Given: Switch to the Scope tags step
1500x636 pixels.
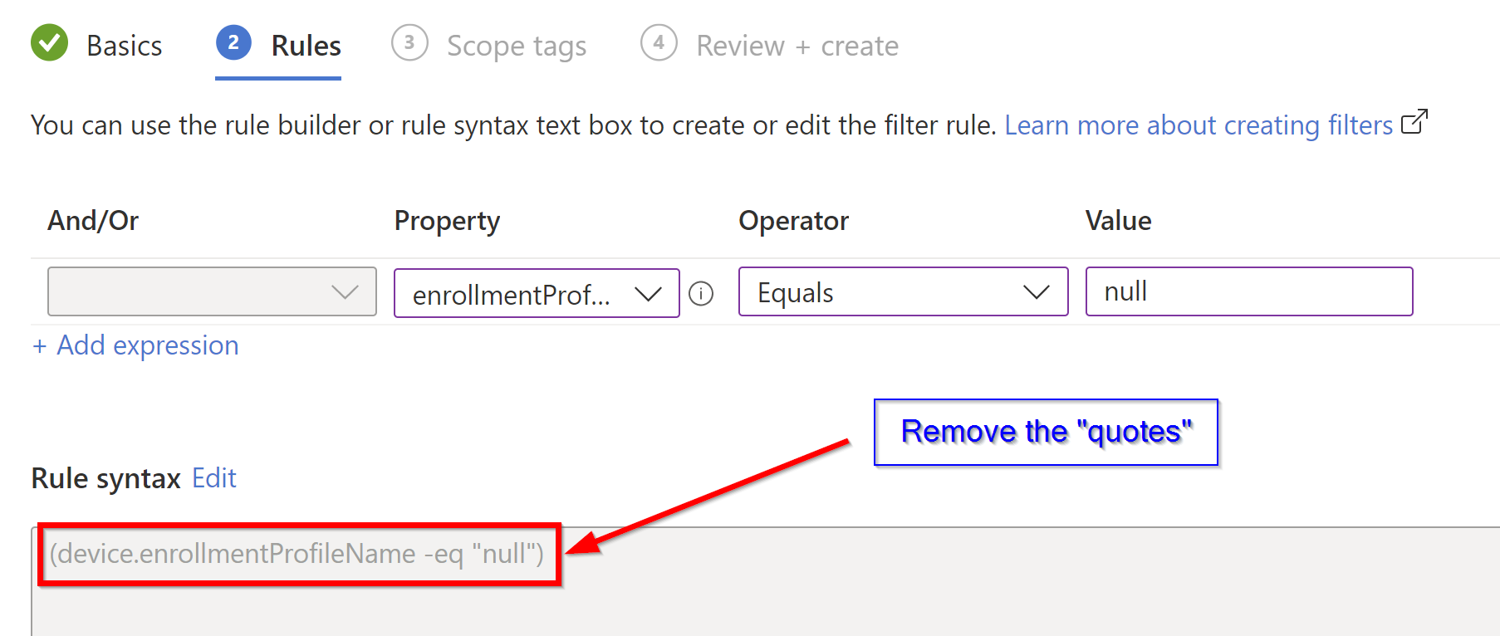Looking at the screenshot, I should (516, 46).
